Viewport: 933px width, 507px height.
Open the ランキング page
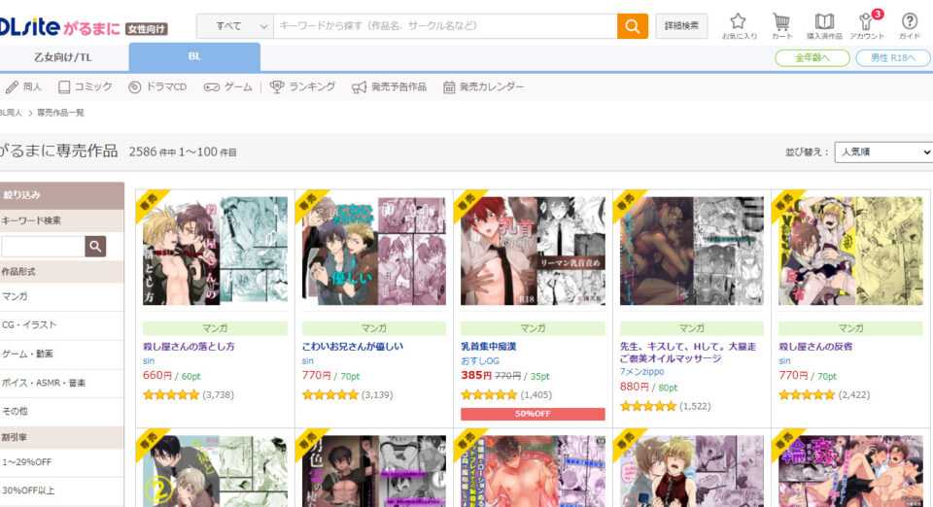[302, 86]
